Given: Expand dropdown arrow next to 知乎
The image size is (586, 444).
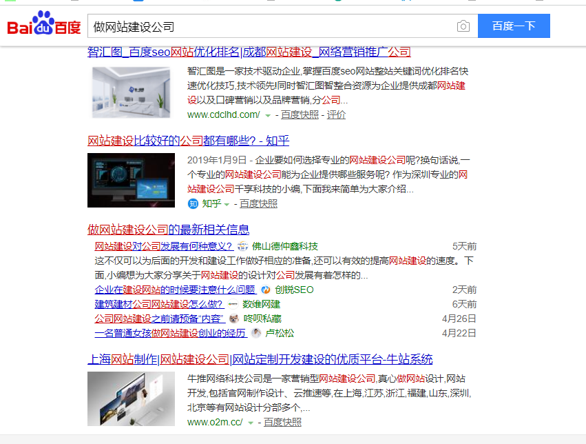Looking at the screenshot, I should point(227,205).
